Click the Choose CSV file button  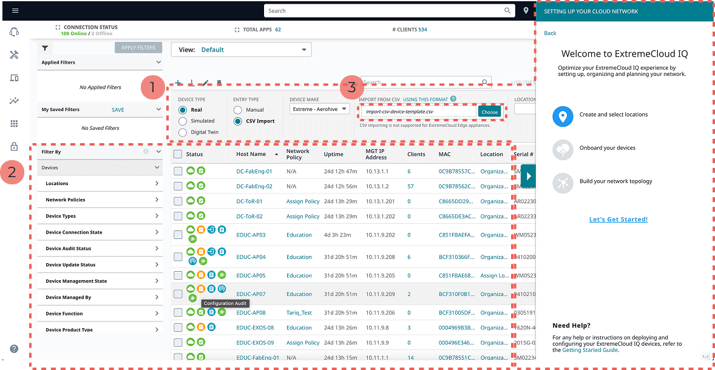[490, 112]
